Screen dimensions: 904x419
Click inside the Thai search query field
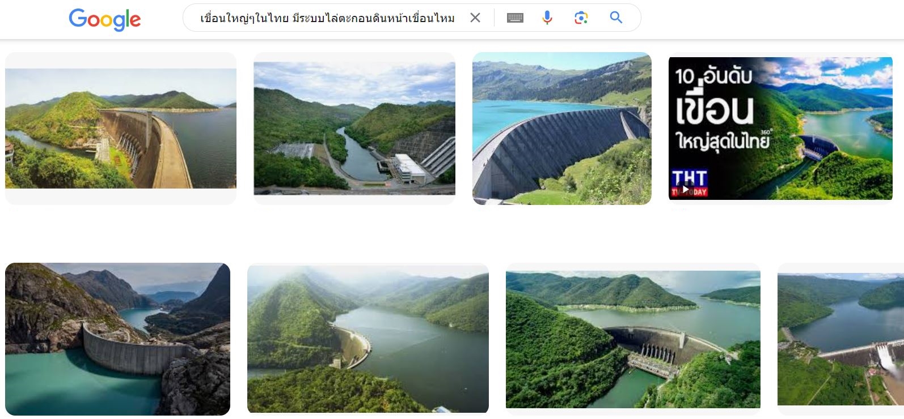327,18
